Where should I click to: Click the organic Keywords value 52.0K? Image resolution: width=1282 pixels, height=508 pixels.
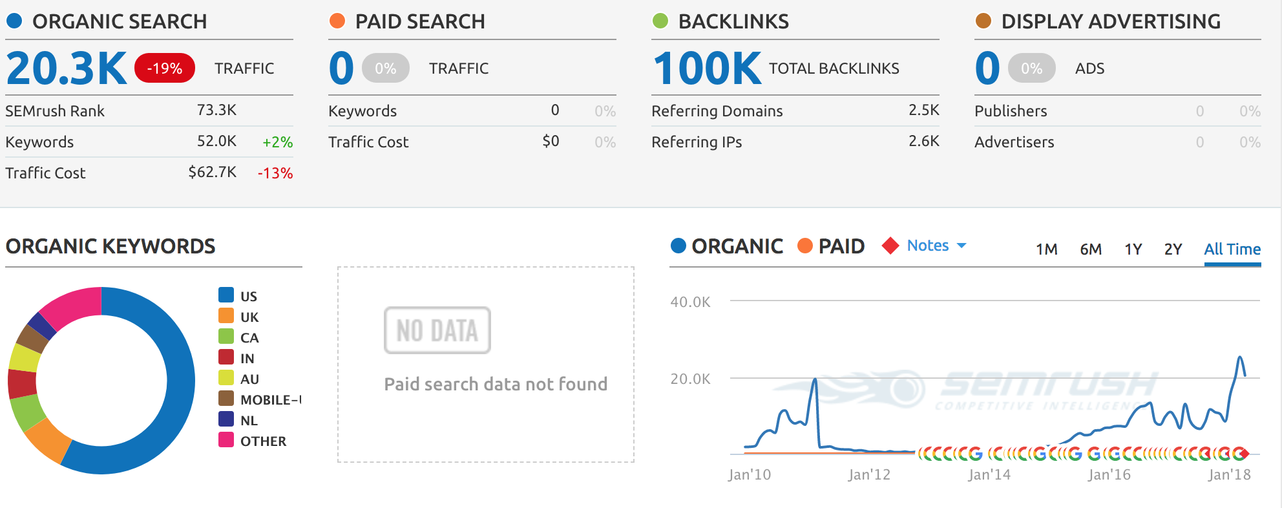click(x=216, y=141)
